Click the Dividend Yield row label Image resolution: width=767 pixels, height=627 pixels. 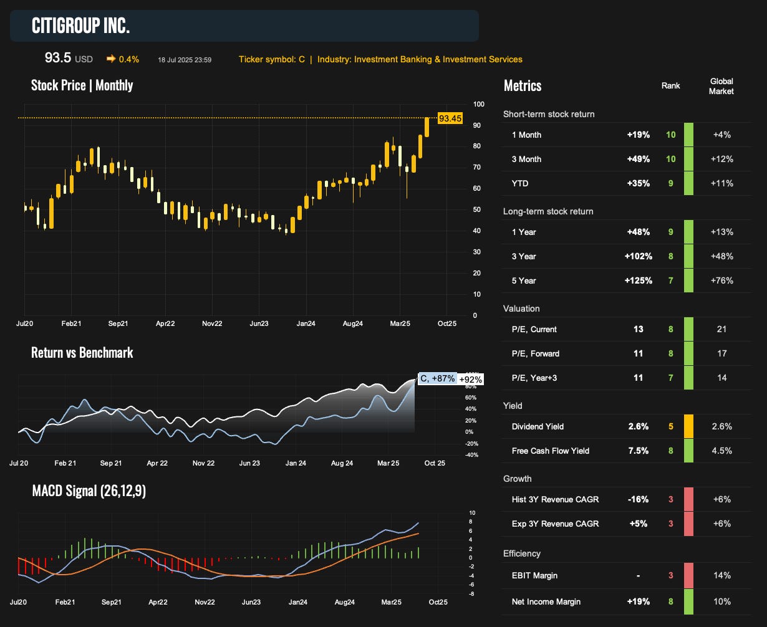[x=538, y=426]
